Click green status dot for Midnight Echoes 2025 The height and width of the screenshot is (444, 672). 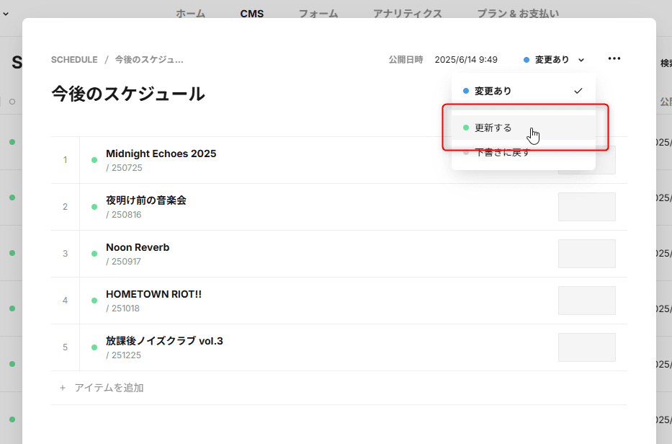pos(94,160)
